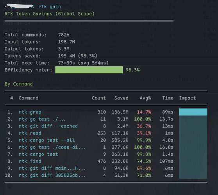Click the 74.5% average value
This screenshot has height=195, width=218.
[x=144, y=161]
